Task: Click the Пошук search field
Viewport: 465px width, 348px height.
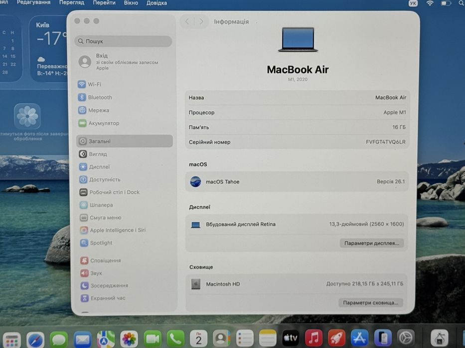Action: pos(123,41)
